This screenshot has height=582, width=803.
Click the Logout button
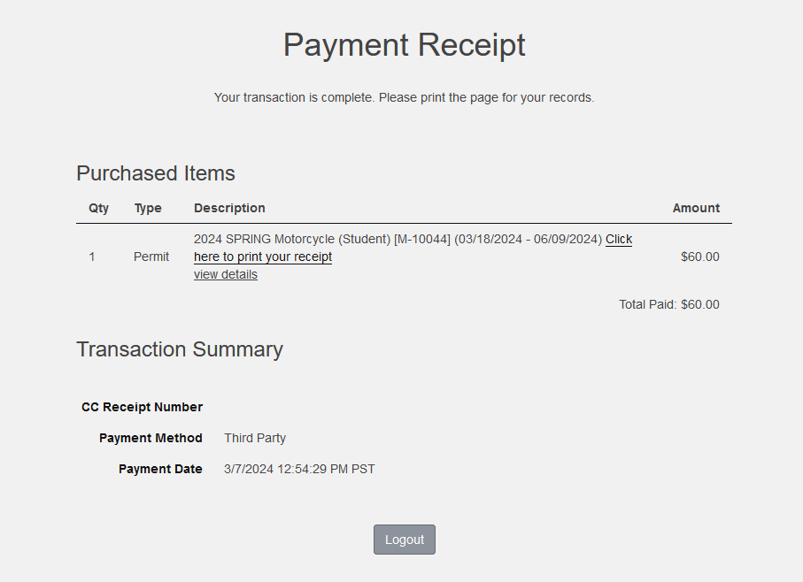[x=404, y=540]
